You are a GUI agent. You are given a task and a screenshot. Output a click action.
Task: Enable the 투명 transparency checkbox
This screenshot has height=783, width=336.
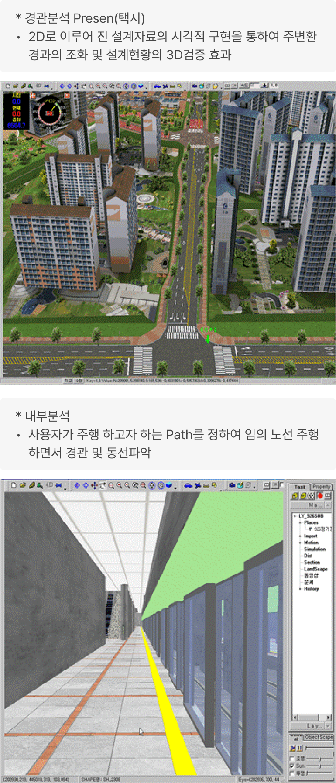pyautogui.click(x=292, y=773)
